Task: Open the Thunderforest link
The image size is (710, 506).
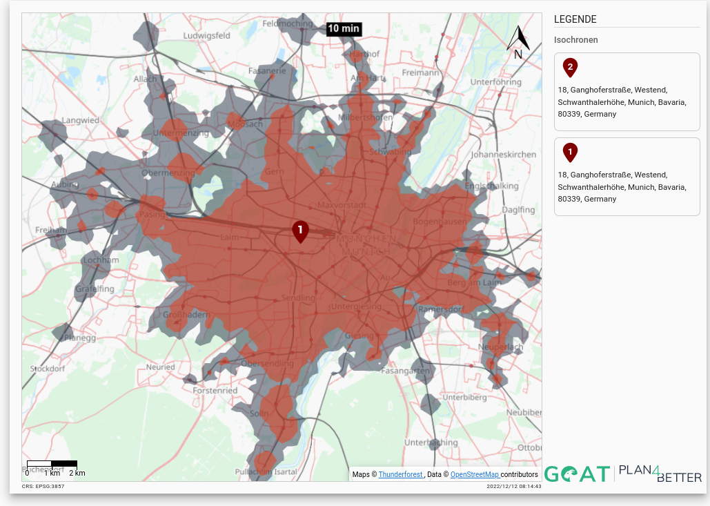Action: click(400, 474)
